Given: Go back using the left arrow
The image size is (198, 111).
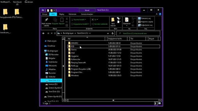Looking at the screenshot, I should point(44,33).
